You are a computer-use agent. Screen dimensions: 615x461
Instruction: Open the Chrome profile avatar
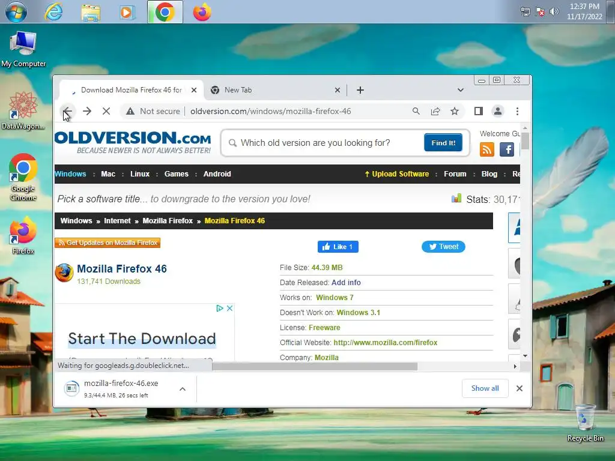click(x=498, y=111)
